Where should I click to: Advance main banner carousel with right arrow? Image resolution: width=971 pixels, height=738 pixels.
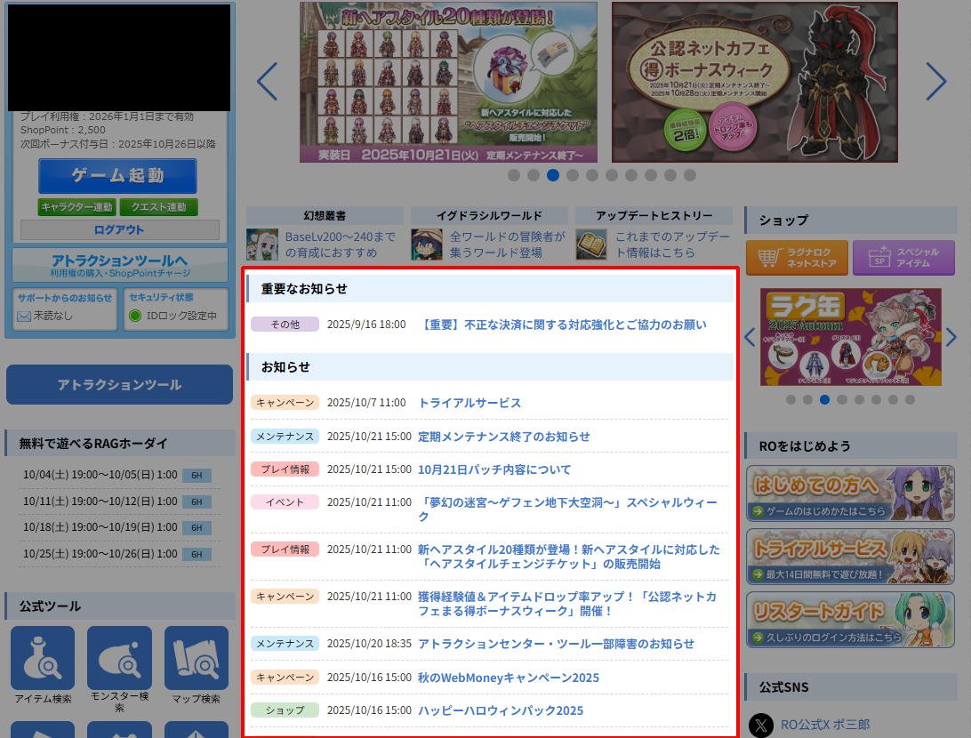(935, 82)
